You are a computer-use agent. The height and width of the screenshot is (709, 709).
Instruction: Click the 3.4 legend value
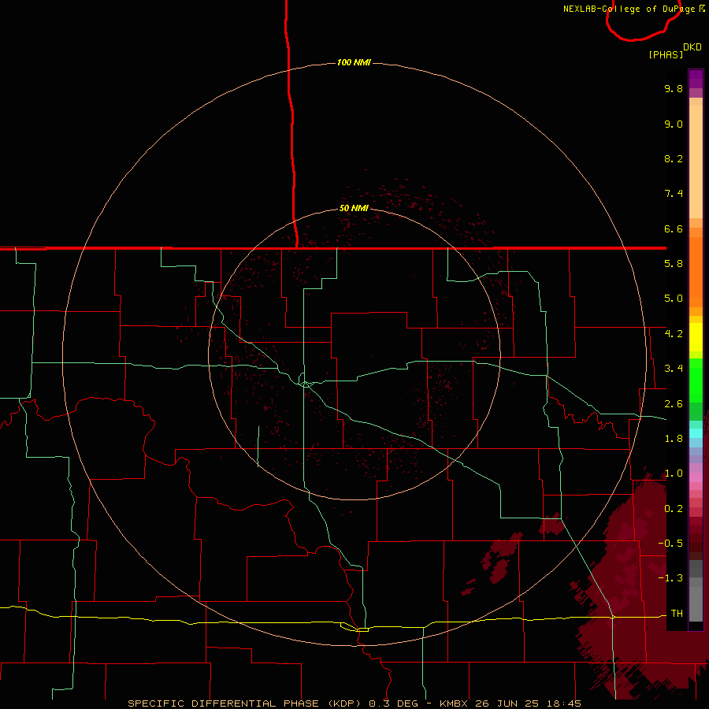[674, 369]
